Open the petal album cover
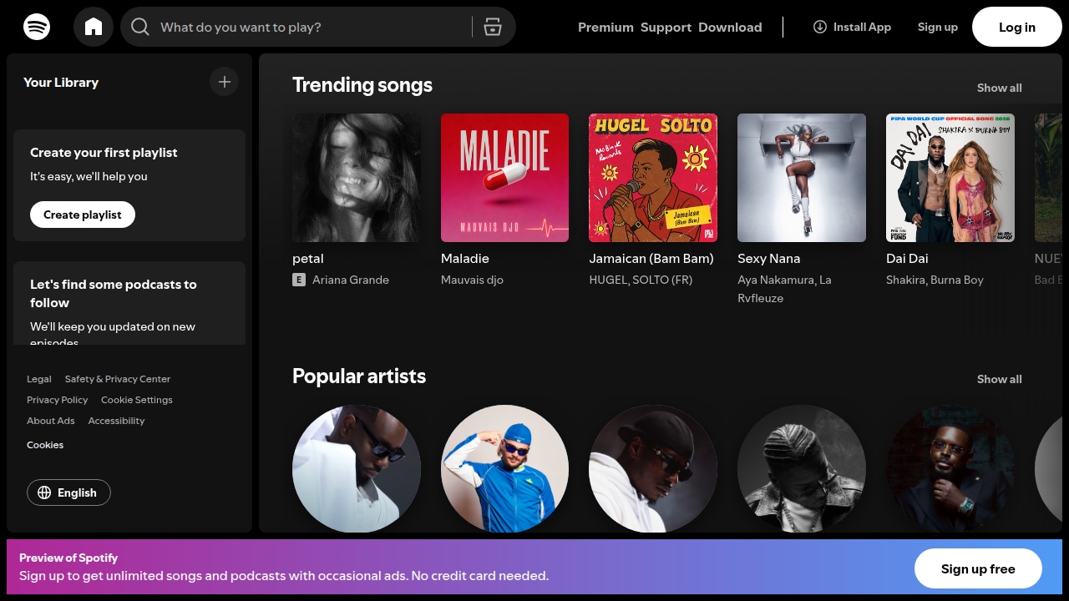 357,178
